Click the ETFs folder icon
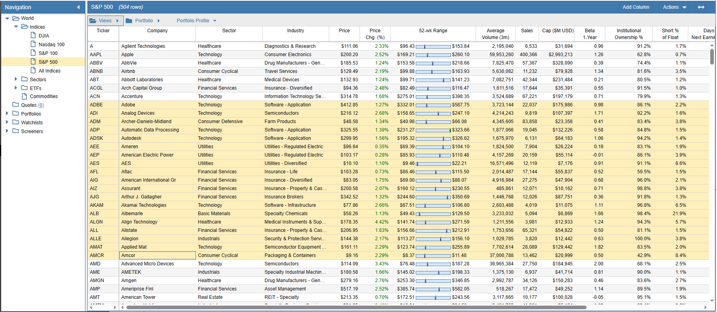 pyautogui.click(x=25, y=88)
